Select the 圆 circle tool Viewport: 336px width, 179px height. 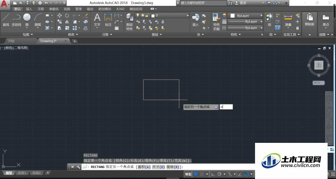tap(27, 20)
